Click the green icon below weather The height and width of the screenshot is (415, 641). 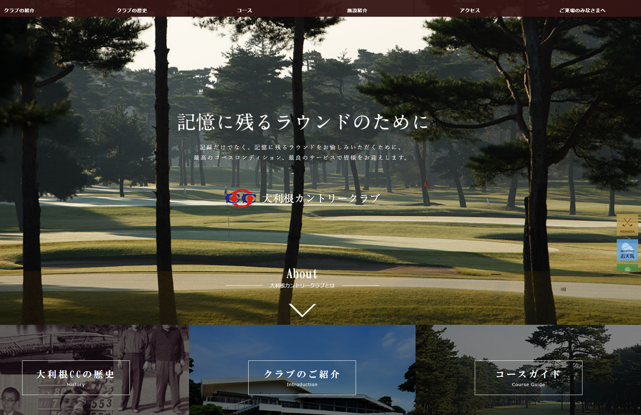coord(627,268)
